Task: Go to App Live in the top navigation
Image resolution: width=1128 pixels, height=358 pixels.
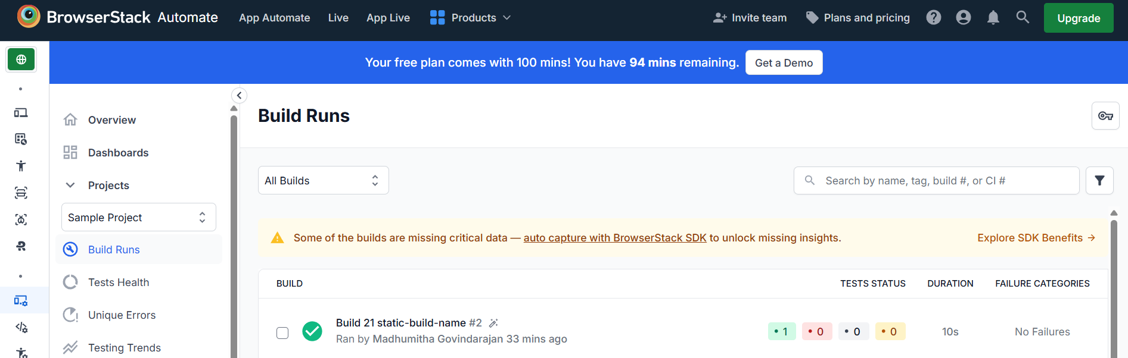Action: pyautogui.click(x=389, y=18)
